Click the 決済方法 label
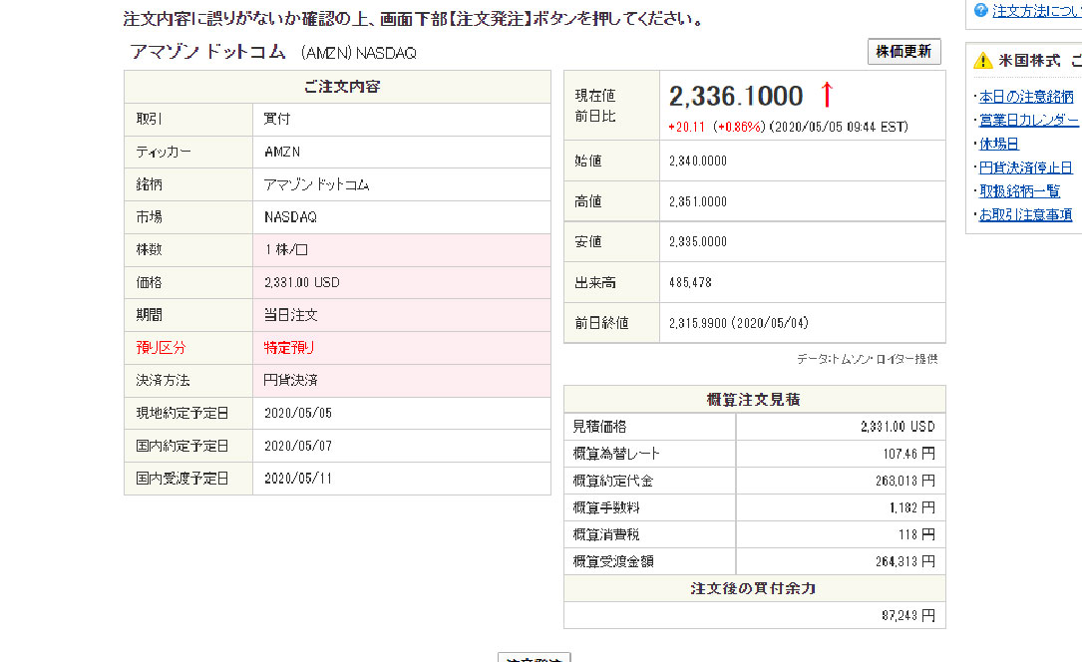Image resolution: width=1082 pixels, height=662 pixels. (x=163, y=380)
